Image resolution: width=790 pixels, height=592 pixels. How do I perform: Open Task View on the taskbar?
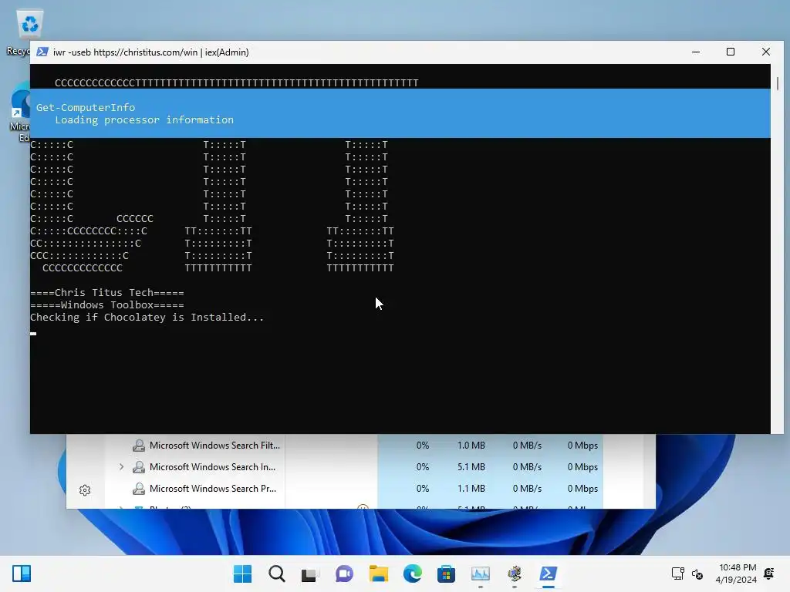[x=310, y=573]
